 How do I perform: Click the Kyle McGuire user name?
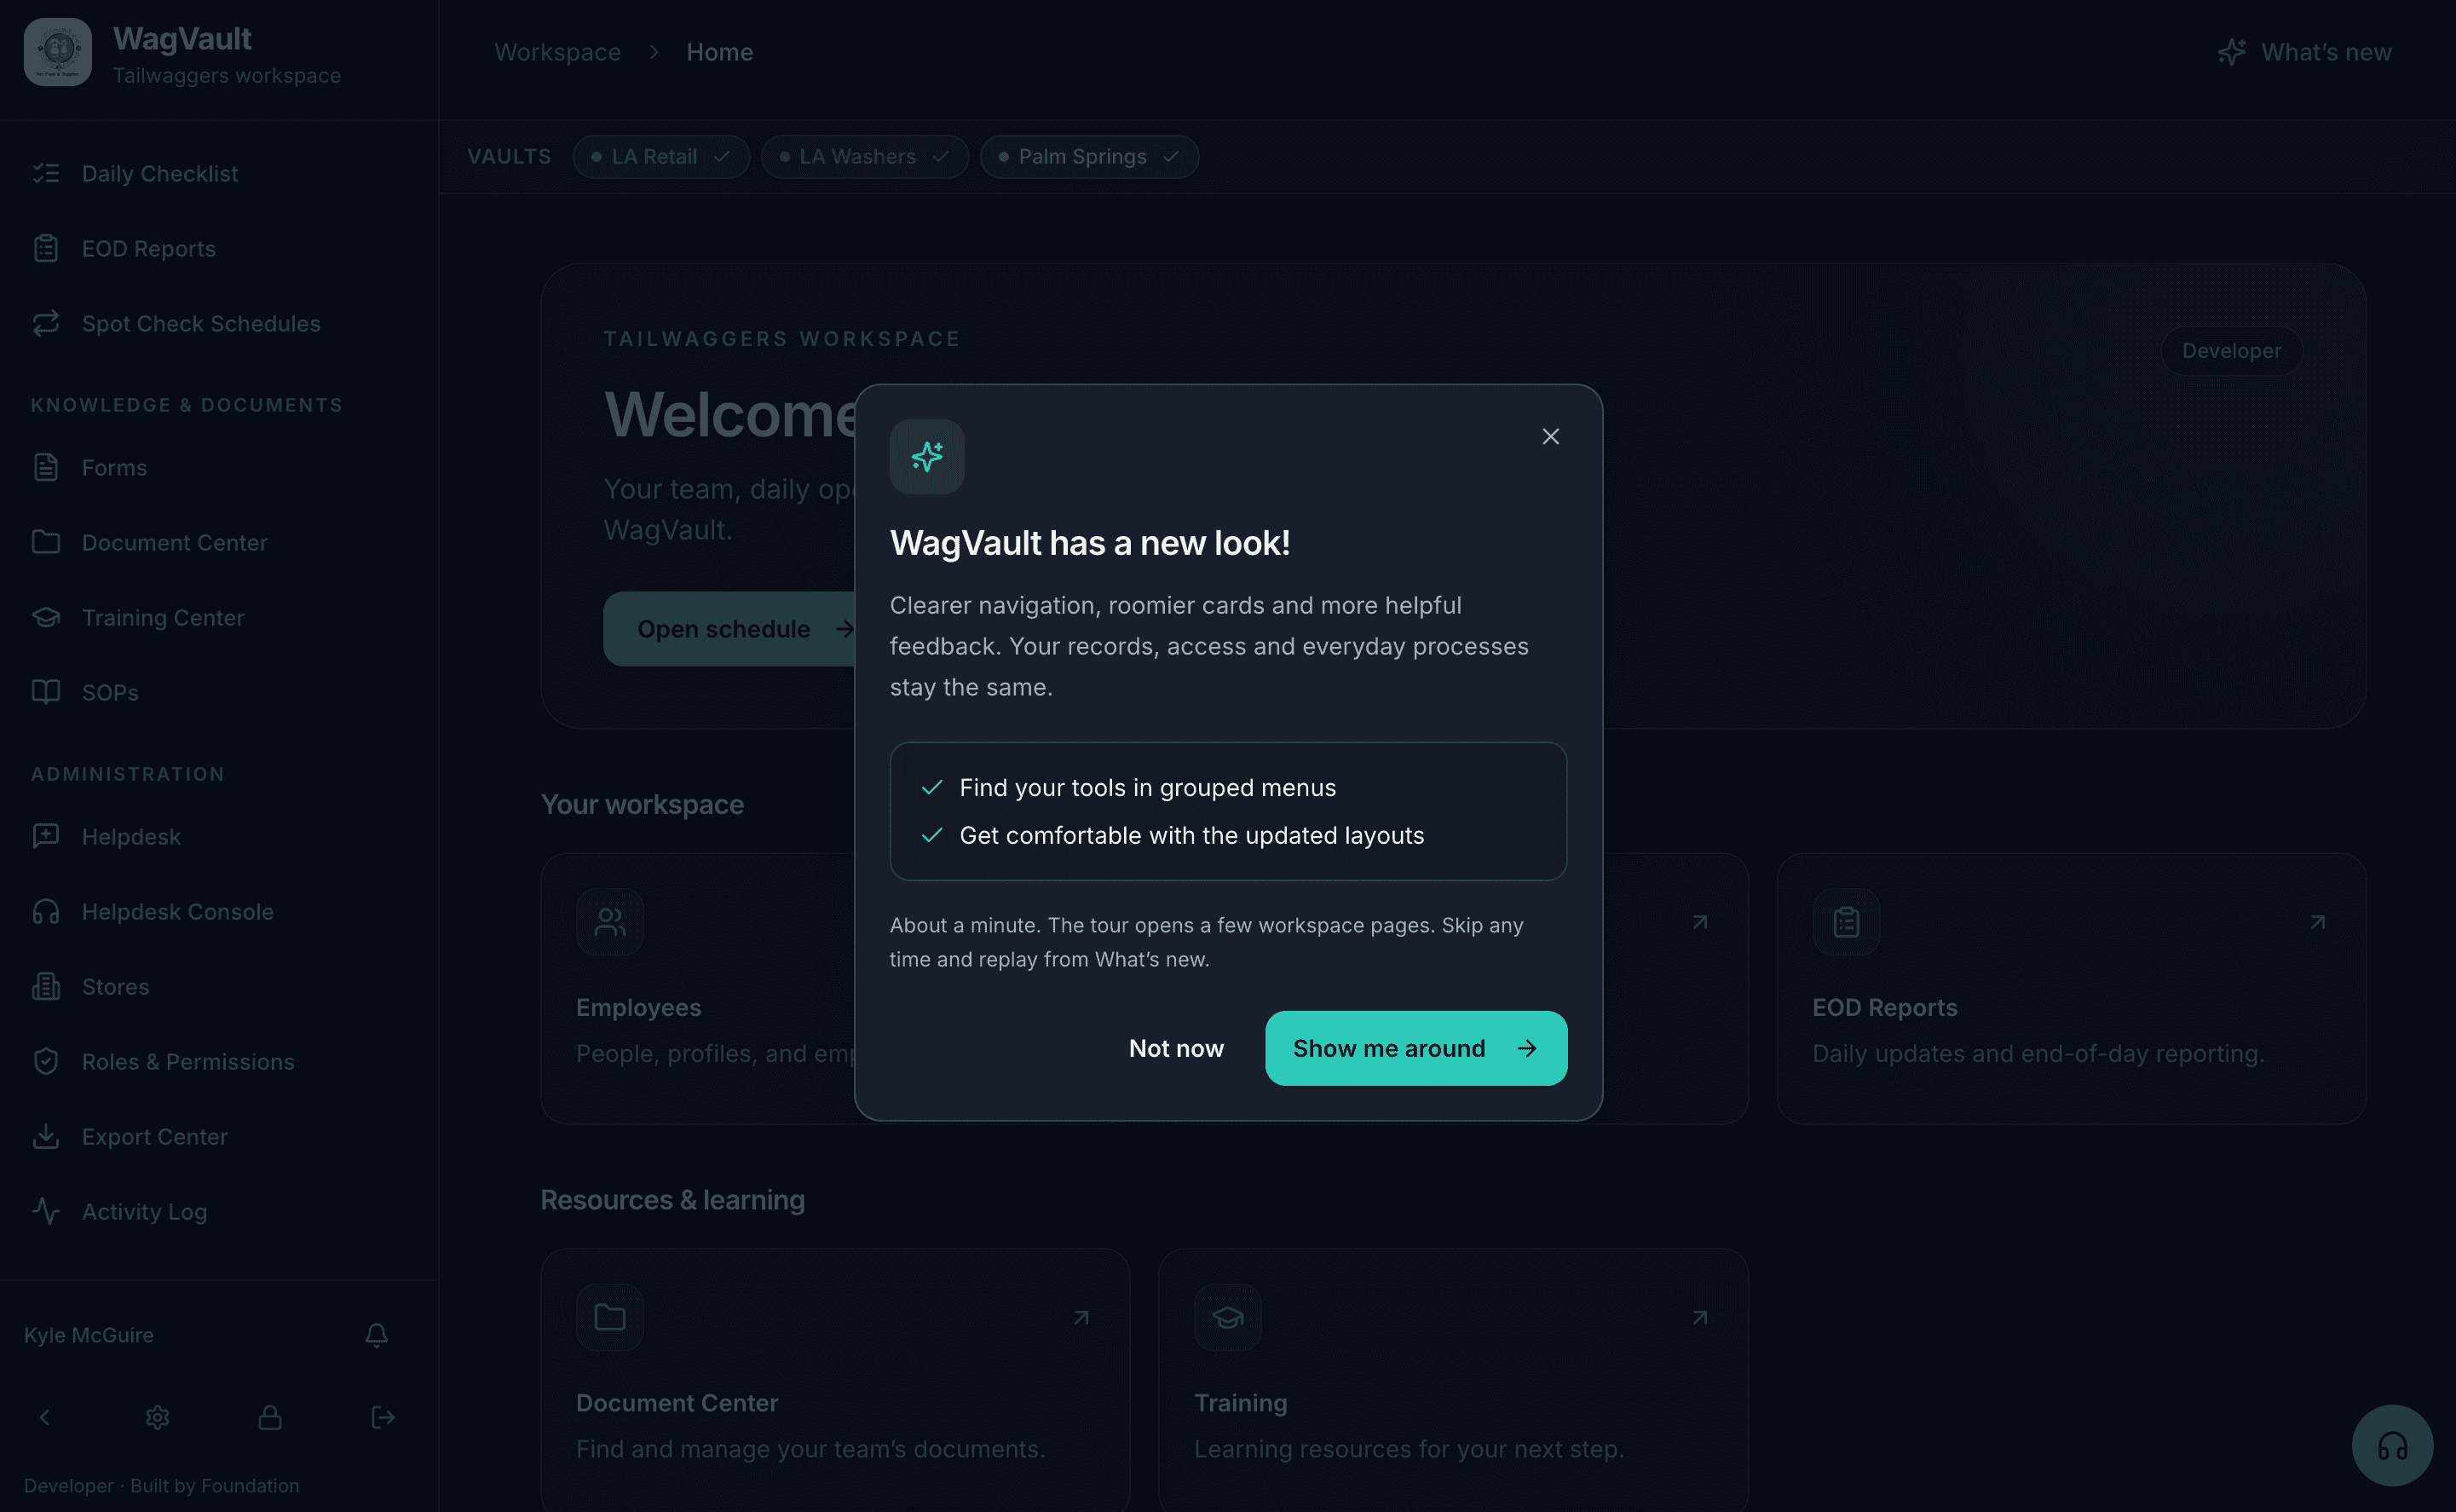(x=89, y=1335)
